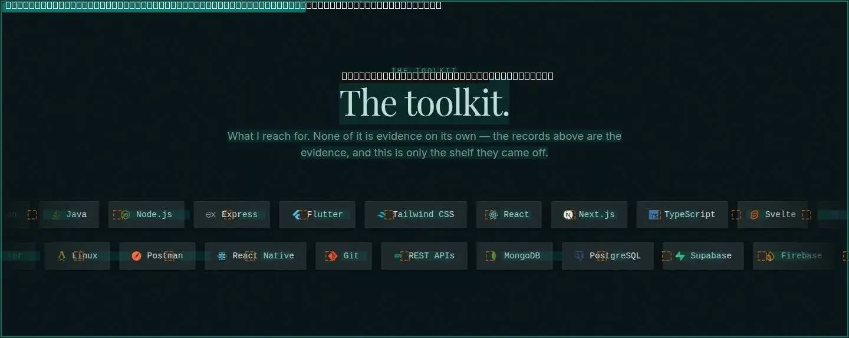Viewport: 849px width, 338px height.
Task: Click the orange Postman icon
Action: 136,256
